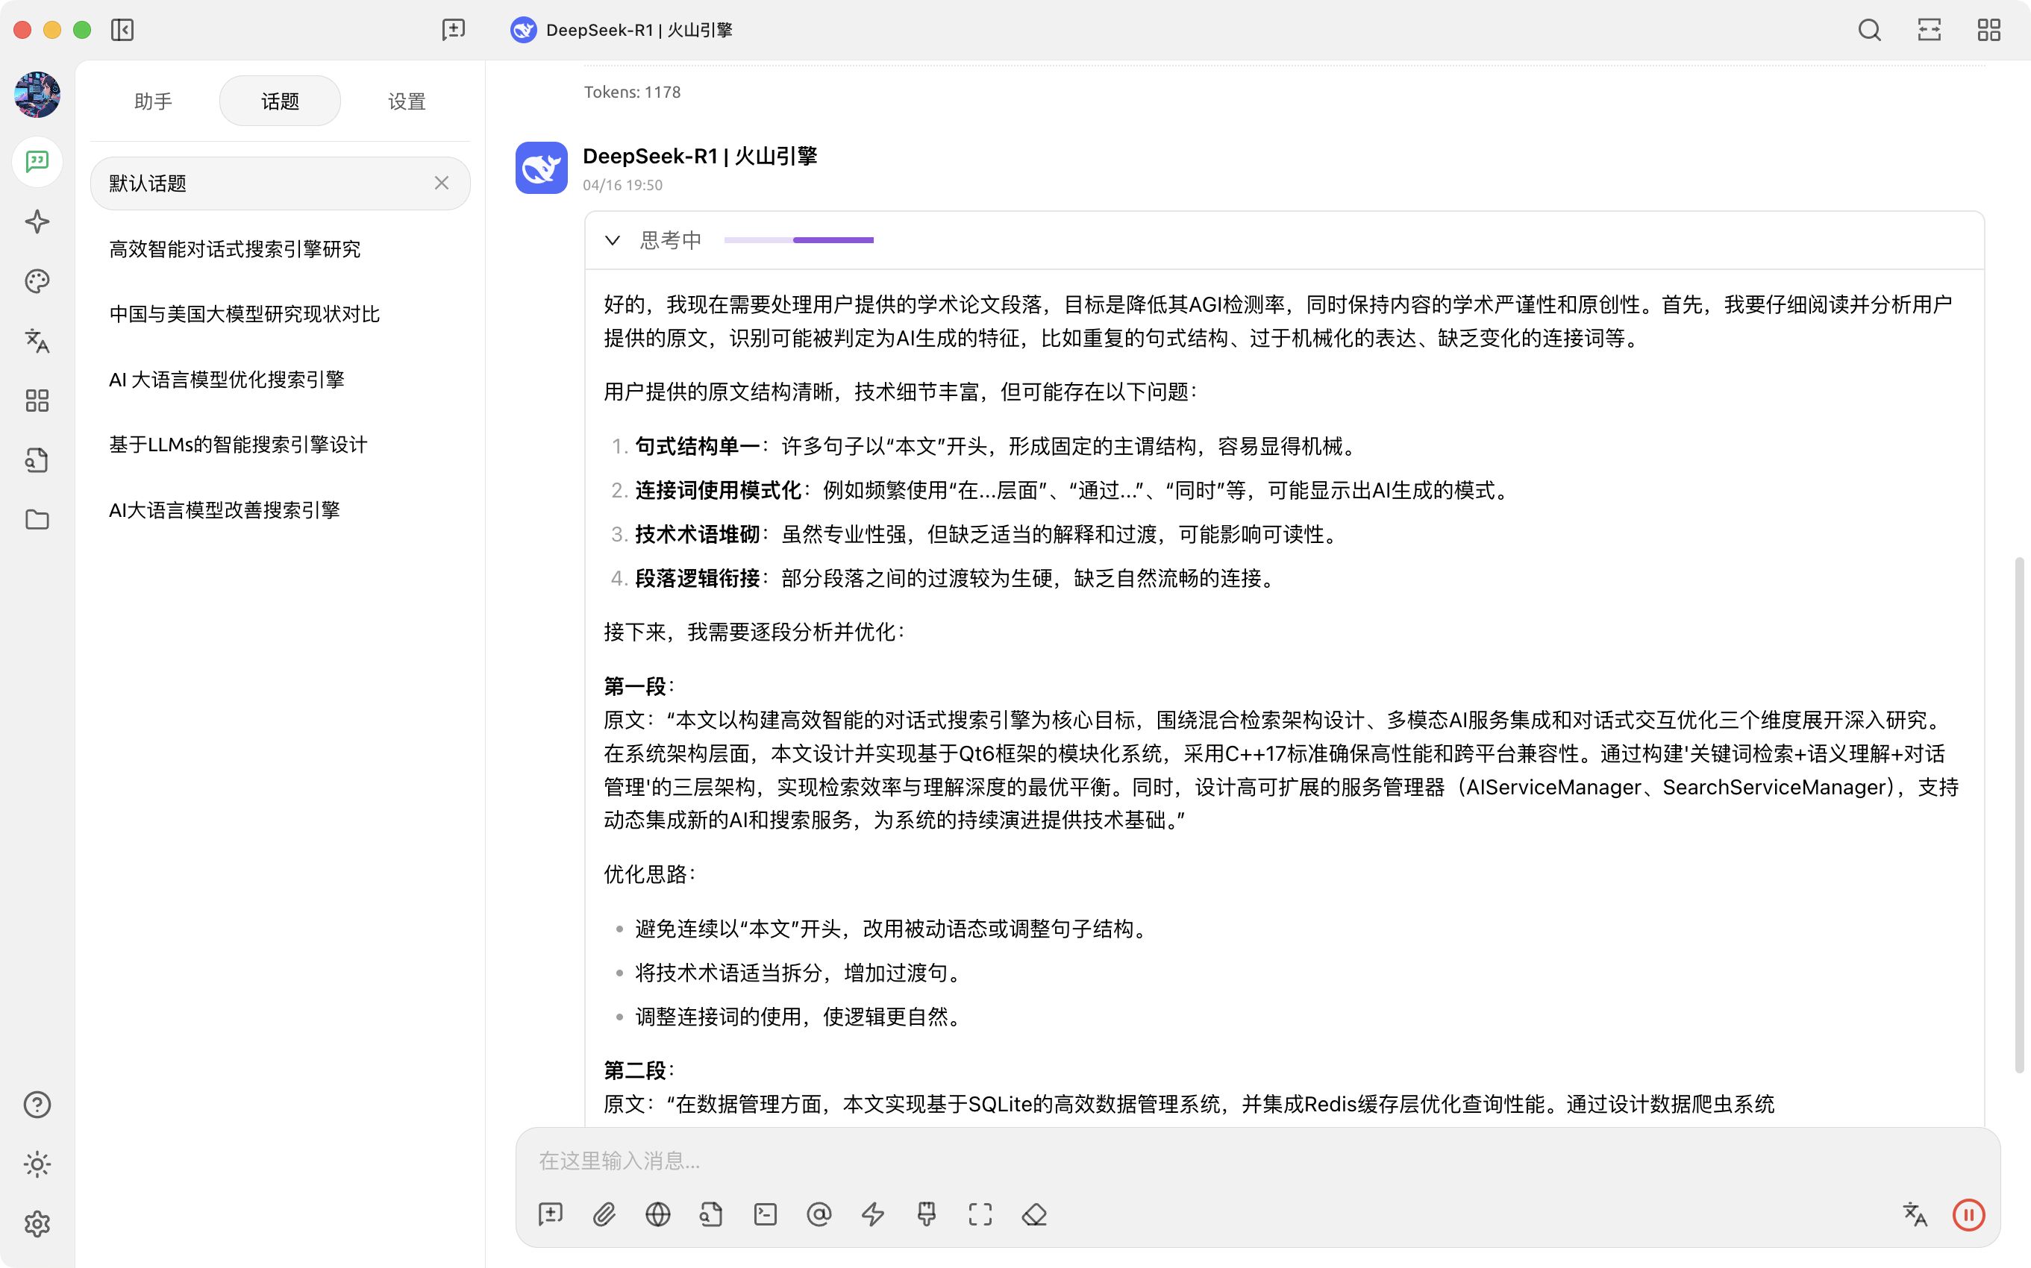Viewport: 2031px width, 1268px height.
Task: Open quick phrases lightning icon
Action: click(x=873, y=1214)
